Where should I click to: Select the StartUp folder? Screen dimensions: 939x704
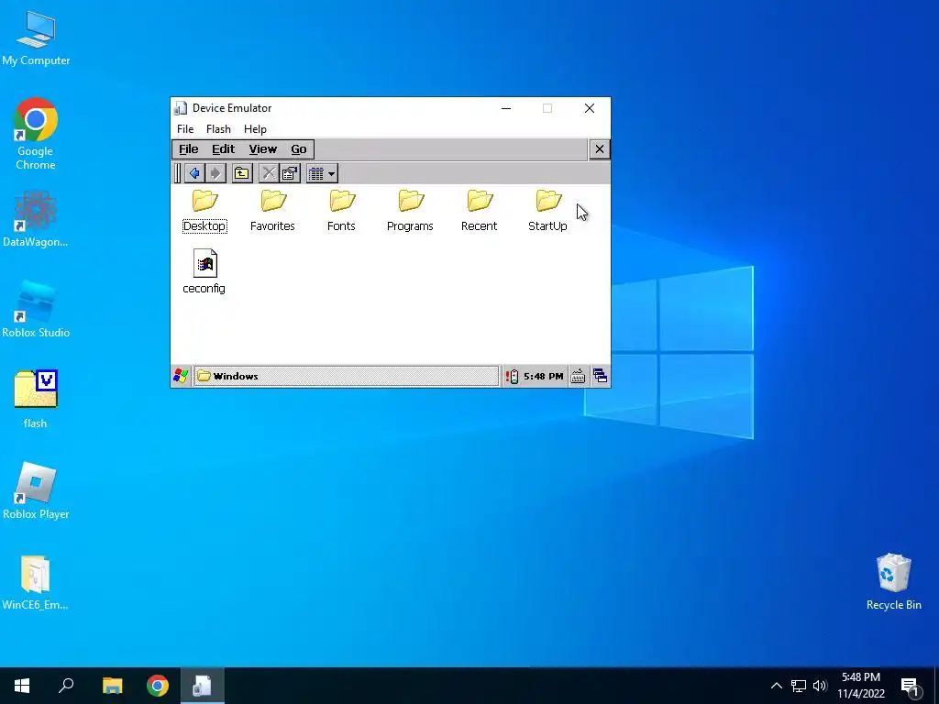point(548,211)
